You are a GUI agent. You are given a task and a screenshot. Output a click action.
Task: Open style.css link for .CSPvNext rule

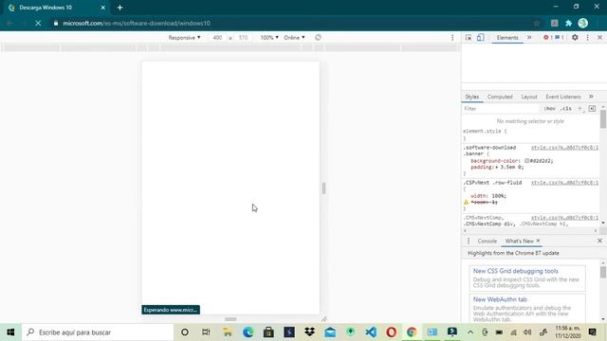pyautogui.click(x=564, y=183)
